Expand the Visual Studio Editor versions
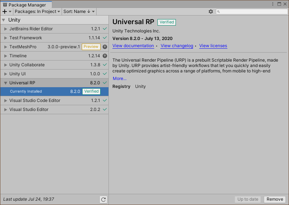289x205 pixels. coord(5,110)
